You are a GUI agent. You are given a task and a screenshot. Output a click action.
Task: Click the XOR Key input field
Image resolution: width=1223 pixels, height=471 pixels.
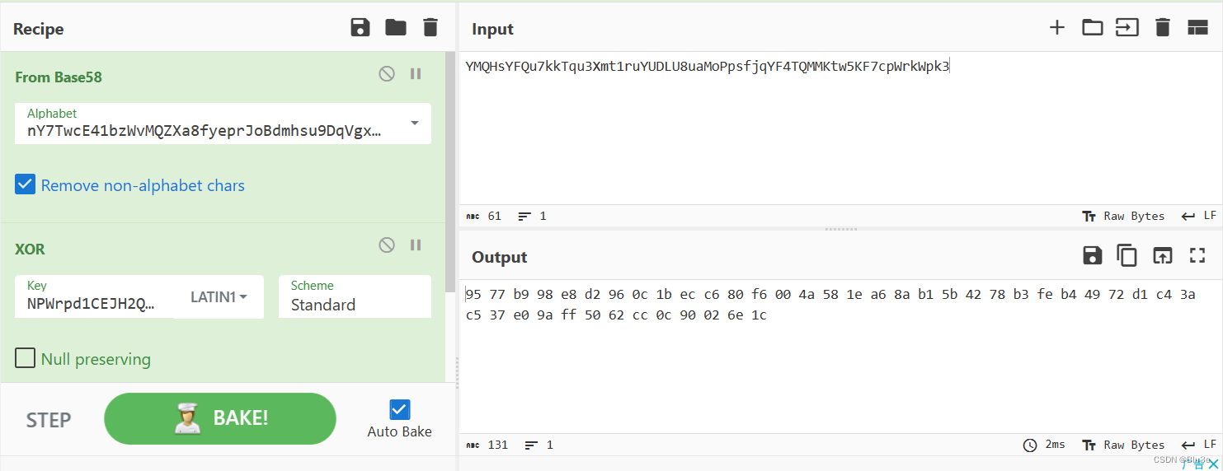pos(95,296)
